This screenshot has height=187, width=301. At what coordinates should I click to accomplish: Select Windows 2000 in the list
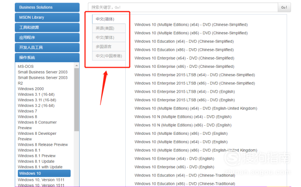31,89
